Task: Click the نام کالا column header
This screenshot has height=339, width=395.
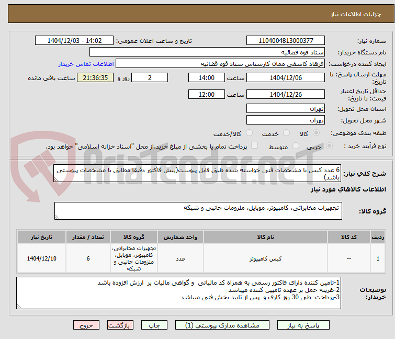Action: [265, 237]
